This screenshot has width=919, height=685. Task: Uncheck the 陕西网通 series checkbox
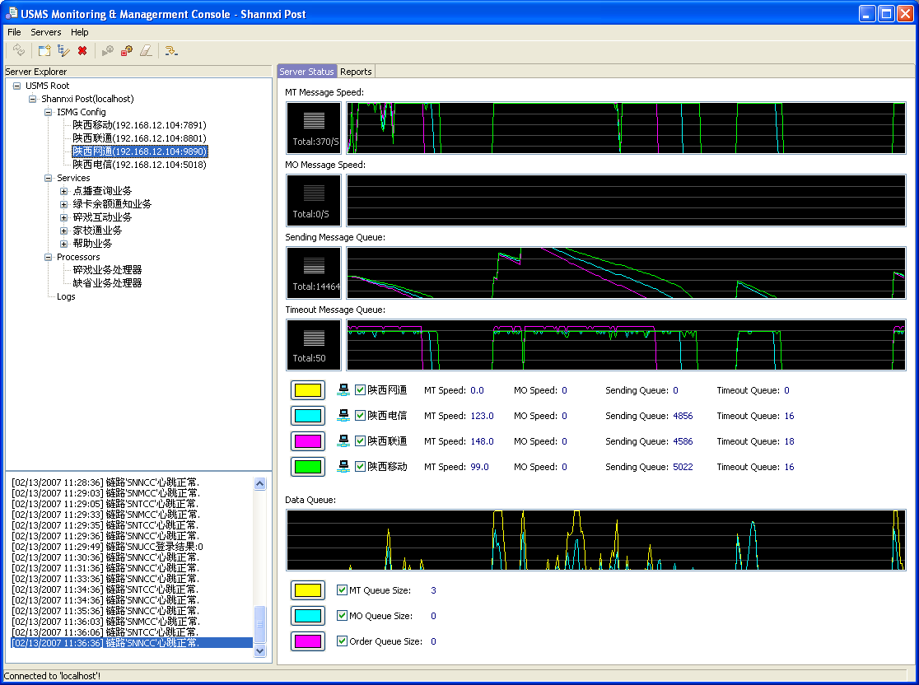pos(361,390)
